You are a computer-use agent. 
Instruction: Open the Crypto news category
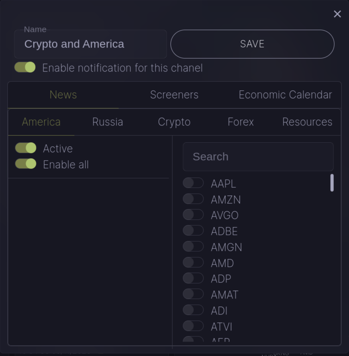[x=174, y=122]
